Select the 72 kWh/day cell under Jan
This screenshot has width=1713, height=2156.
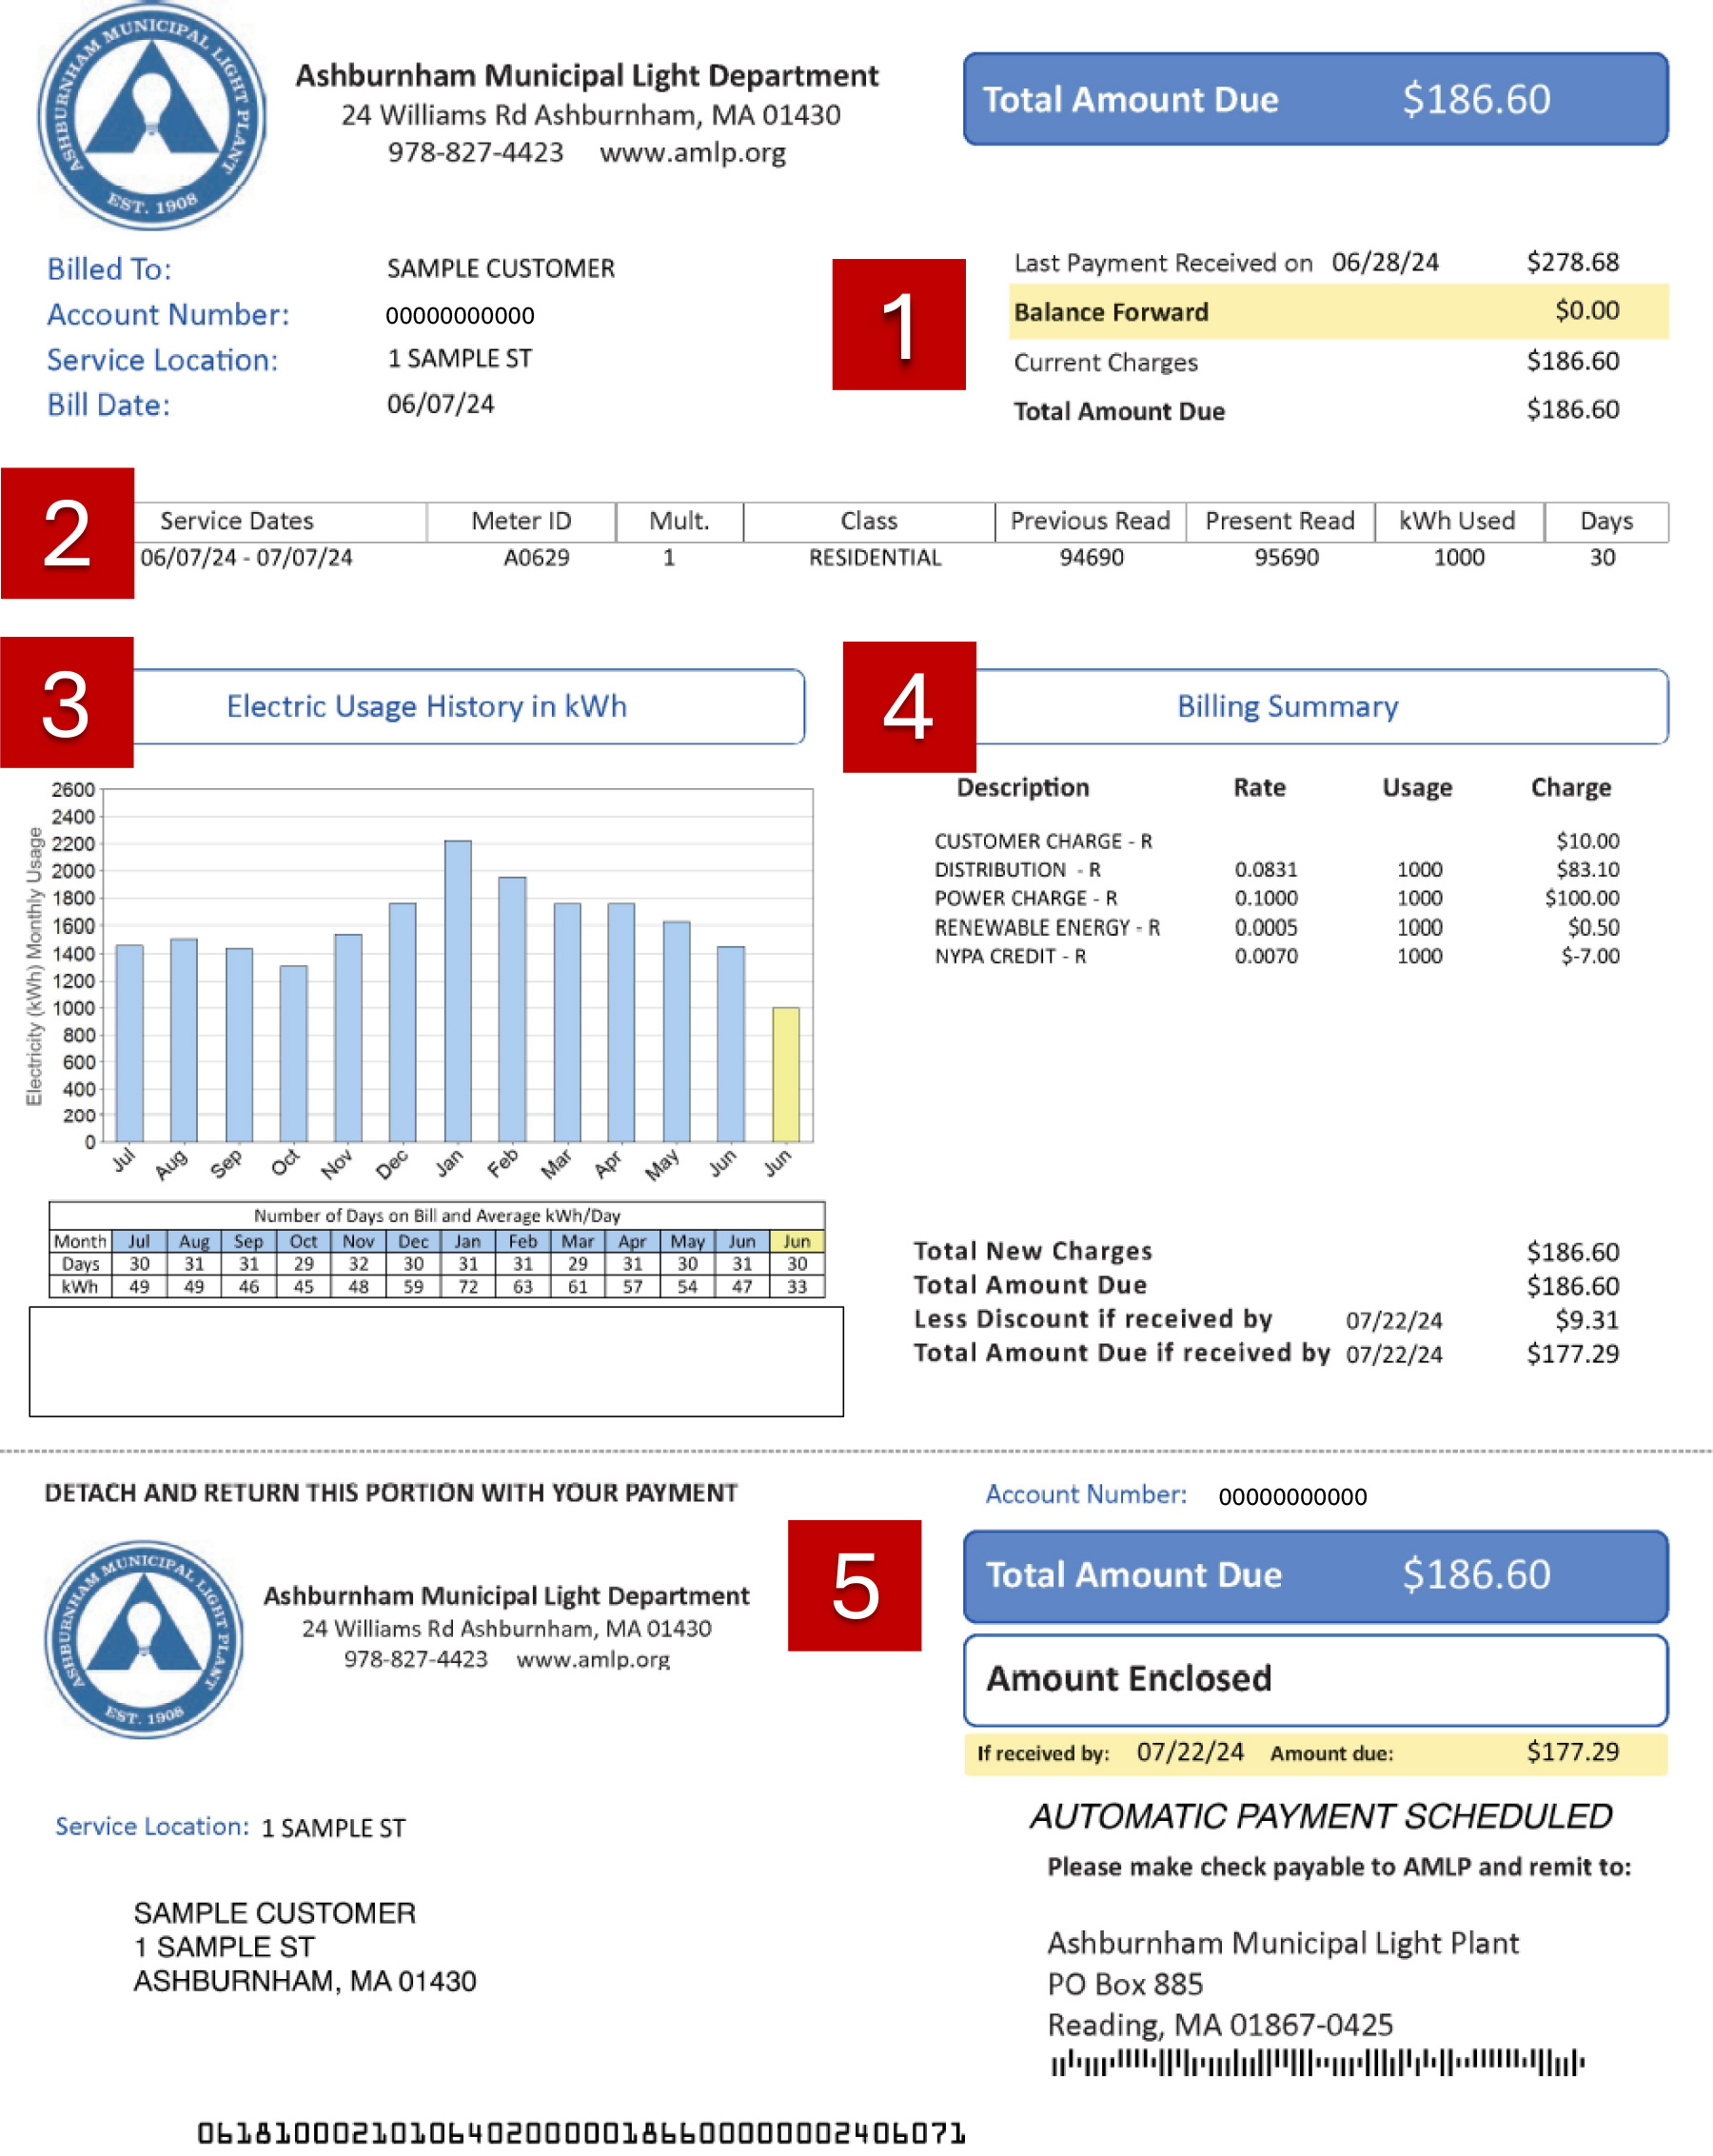(468, 1286)
